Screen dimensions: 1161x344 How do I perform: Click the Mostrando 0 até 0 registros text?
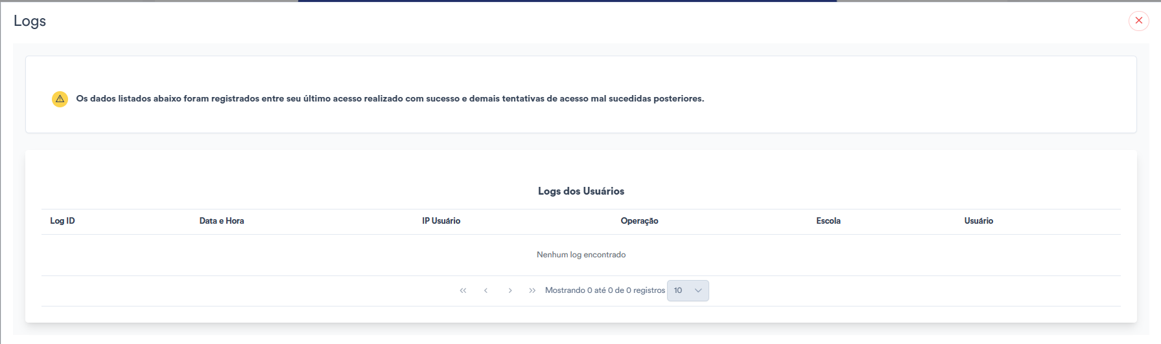pos(605,291)
